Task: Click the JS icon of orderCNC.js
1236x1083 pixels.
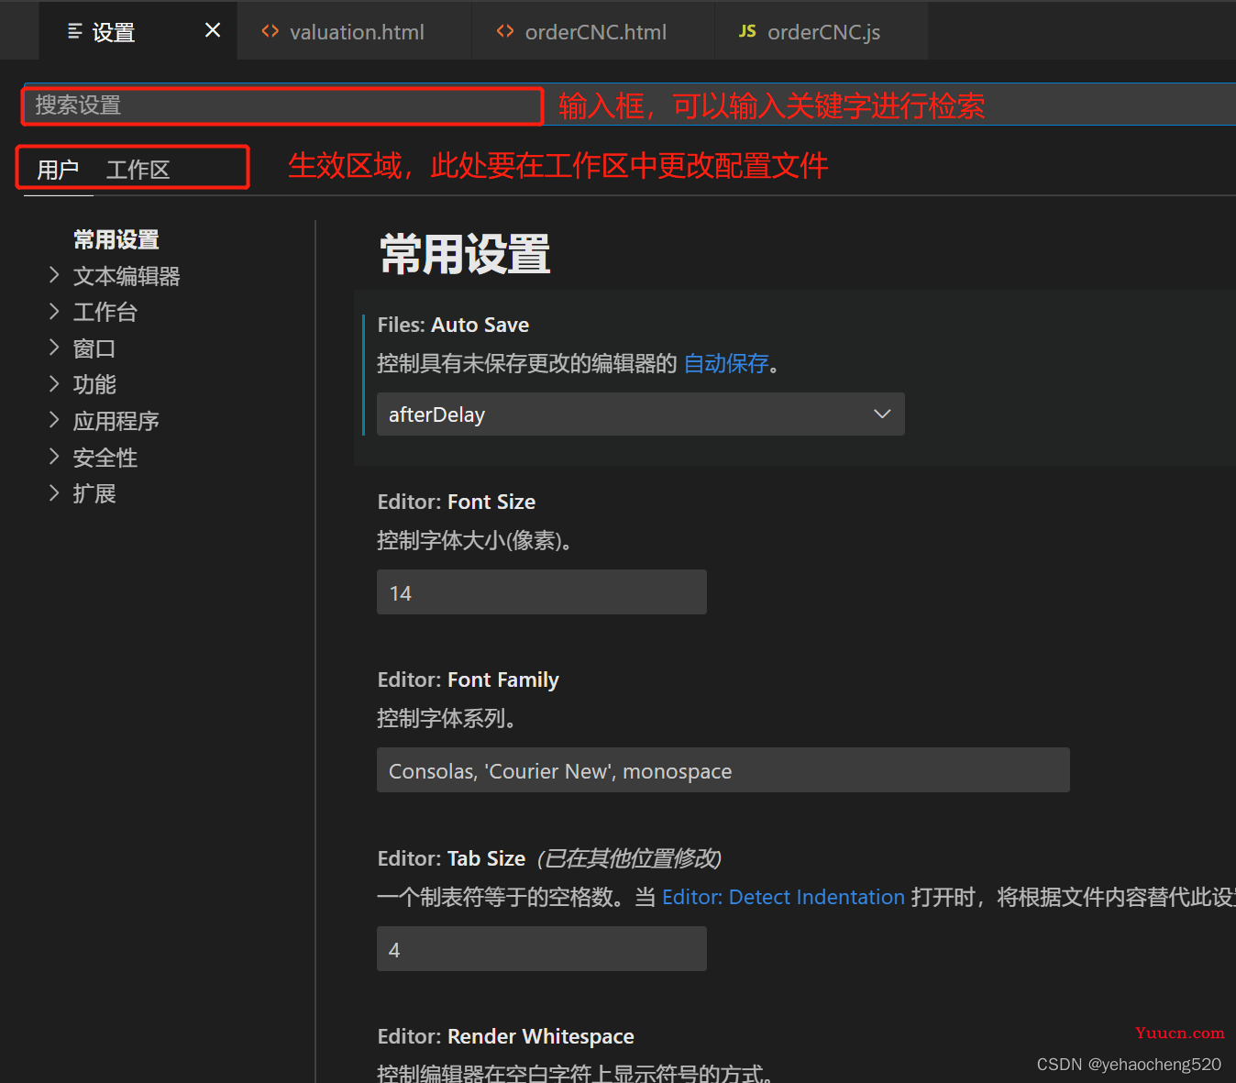Action: [x=747, y=31]
